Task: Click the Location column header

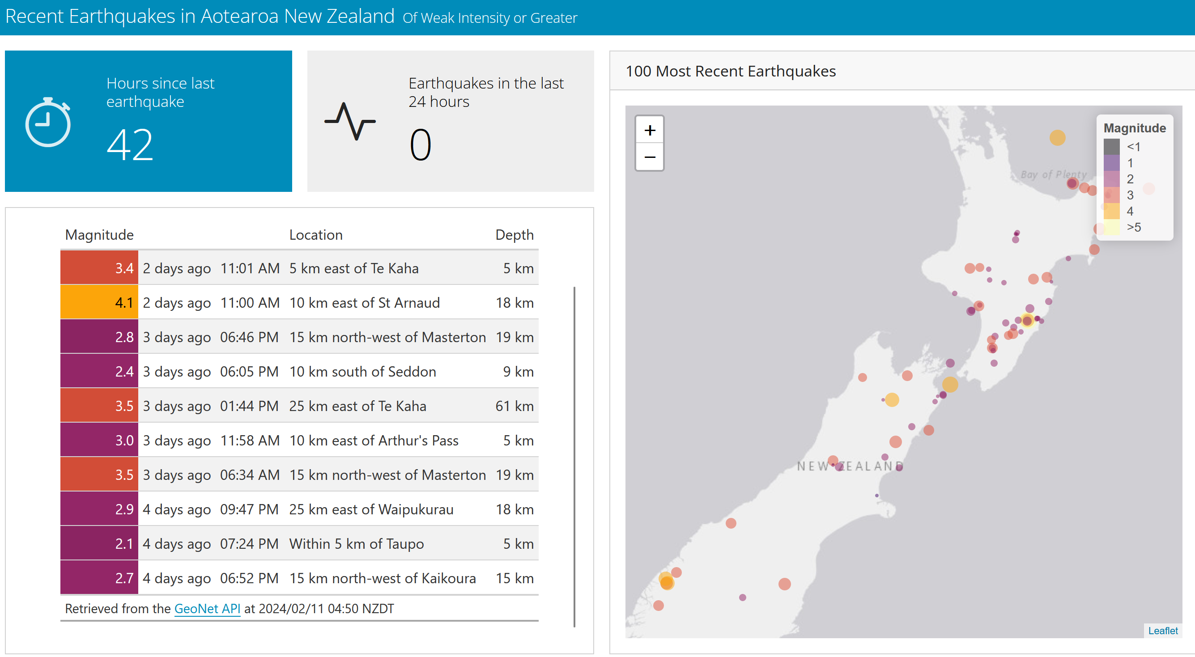Action: (315, 235)
